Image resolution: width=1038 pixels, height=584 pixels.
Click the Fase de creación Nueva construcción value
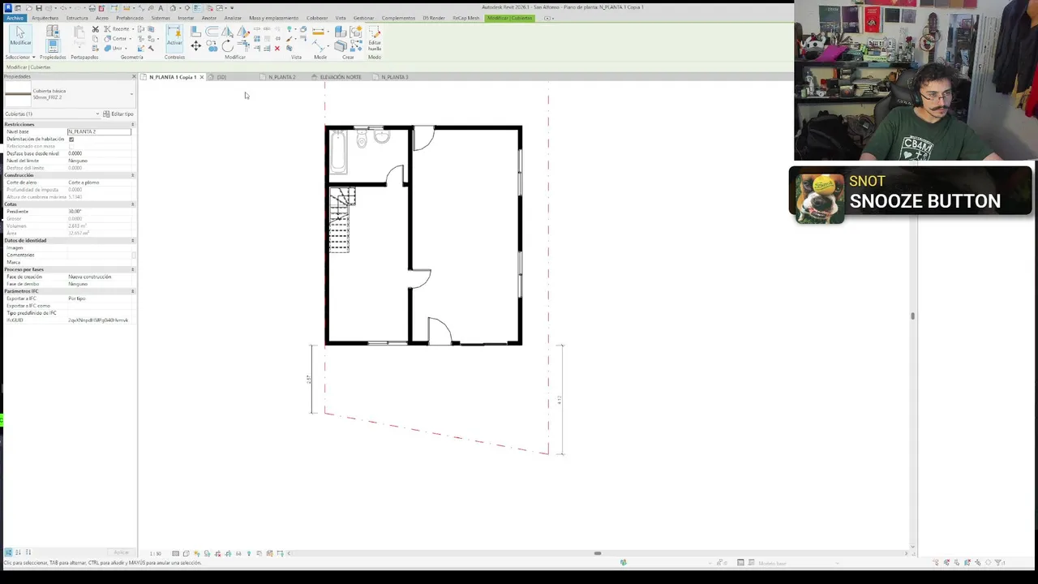click(99, 277)
